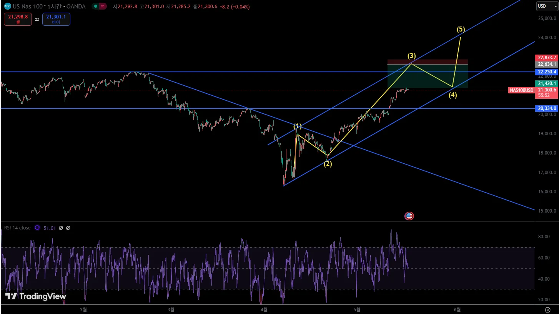This screenshot has width=559, height=314.
Task: Click the 4월 label on the time axis
Action: (264, 309)
